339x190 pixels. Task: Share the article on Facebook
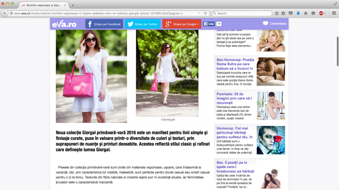pos(104,24)
